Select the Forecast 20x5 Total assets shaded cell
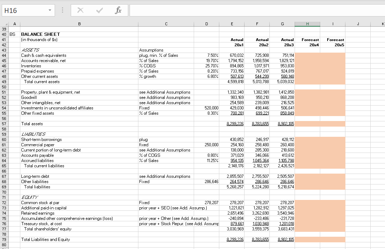The image size is (385, 249). point(332,124)
